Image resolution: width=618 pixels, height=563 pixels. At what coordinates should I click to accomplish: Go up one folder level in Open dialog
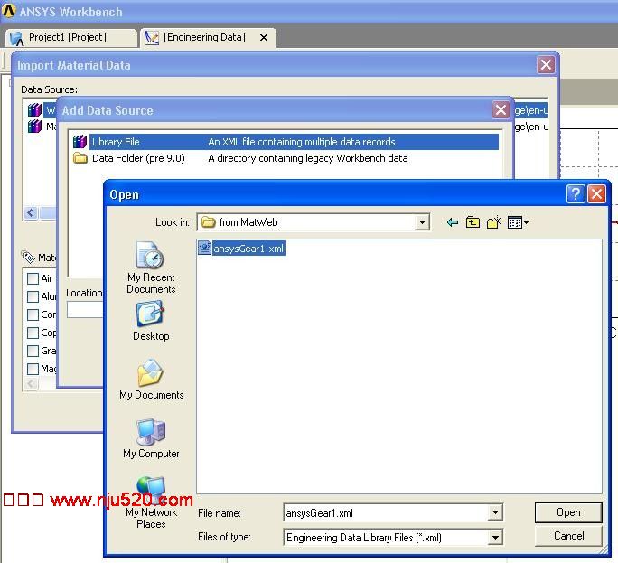tap(473, 222)
